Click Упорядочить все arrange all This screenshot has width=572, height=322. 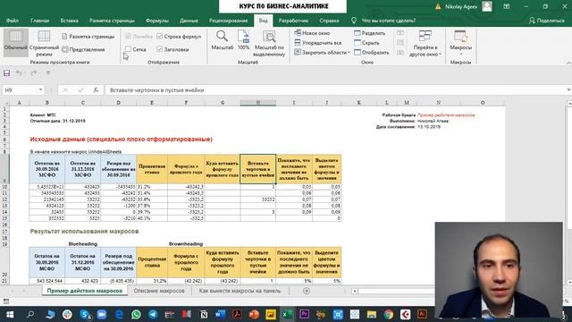[x=318, y=43]
